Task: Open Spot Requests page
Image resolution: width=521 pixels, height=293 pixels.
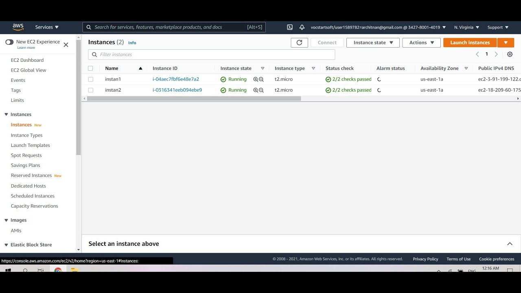Action: point(26,155)
